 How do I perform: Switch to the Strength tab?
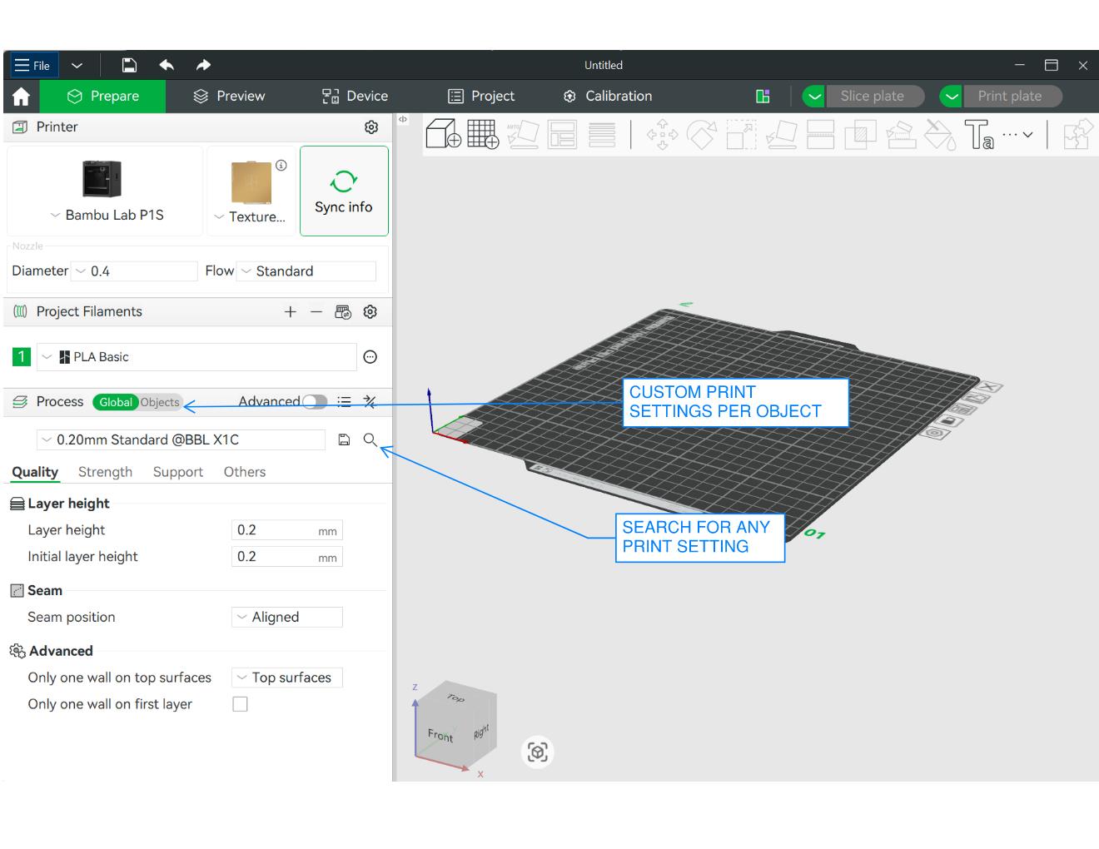(105, 472)
